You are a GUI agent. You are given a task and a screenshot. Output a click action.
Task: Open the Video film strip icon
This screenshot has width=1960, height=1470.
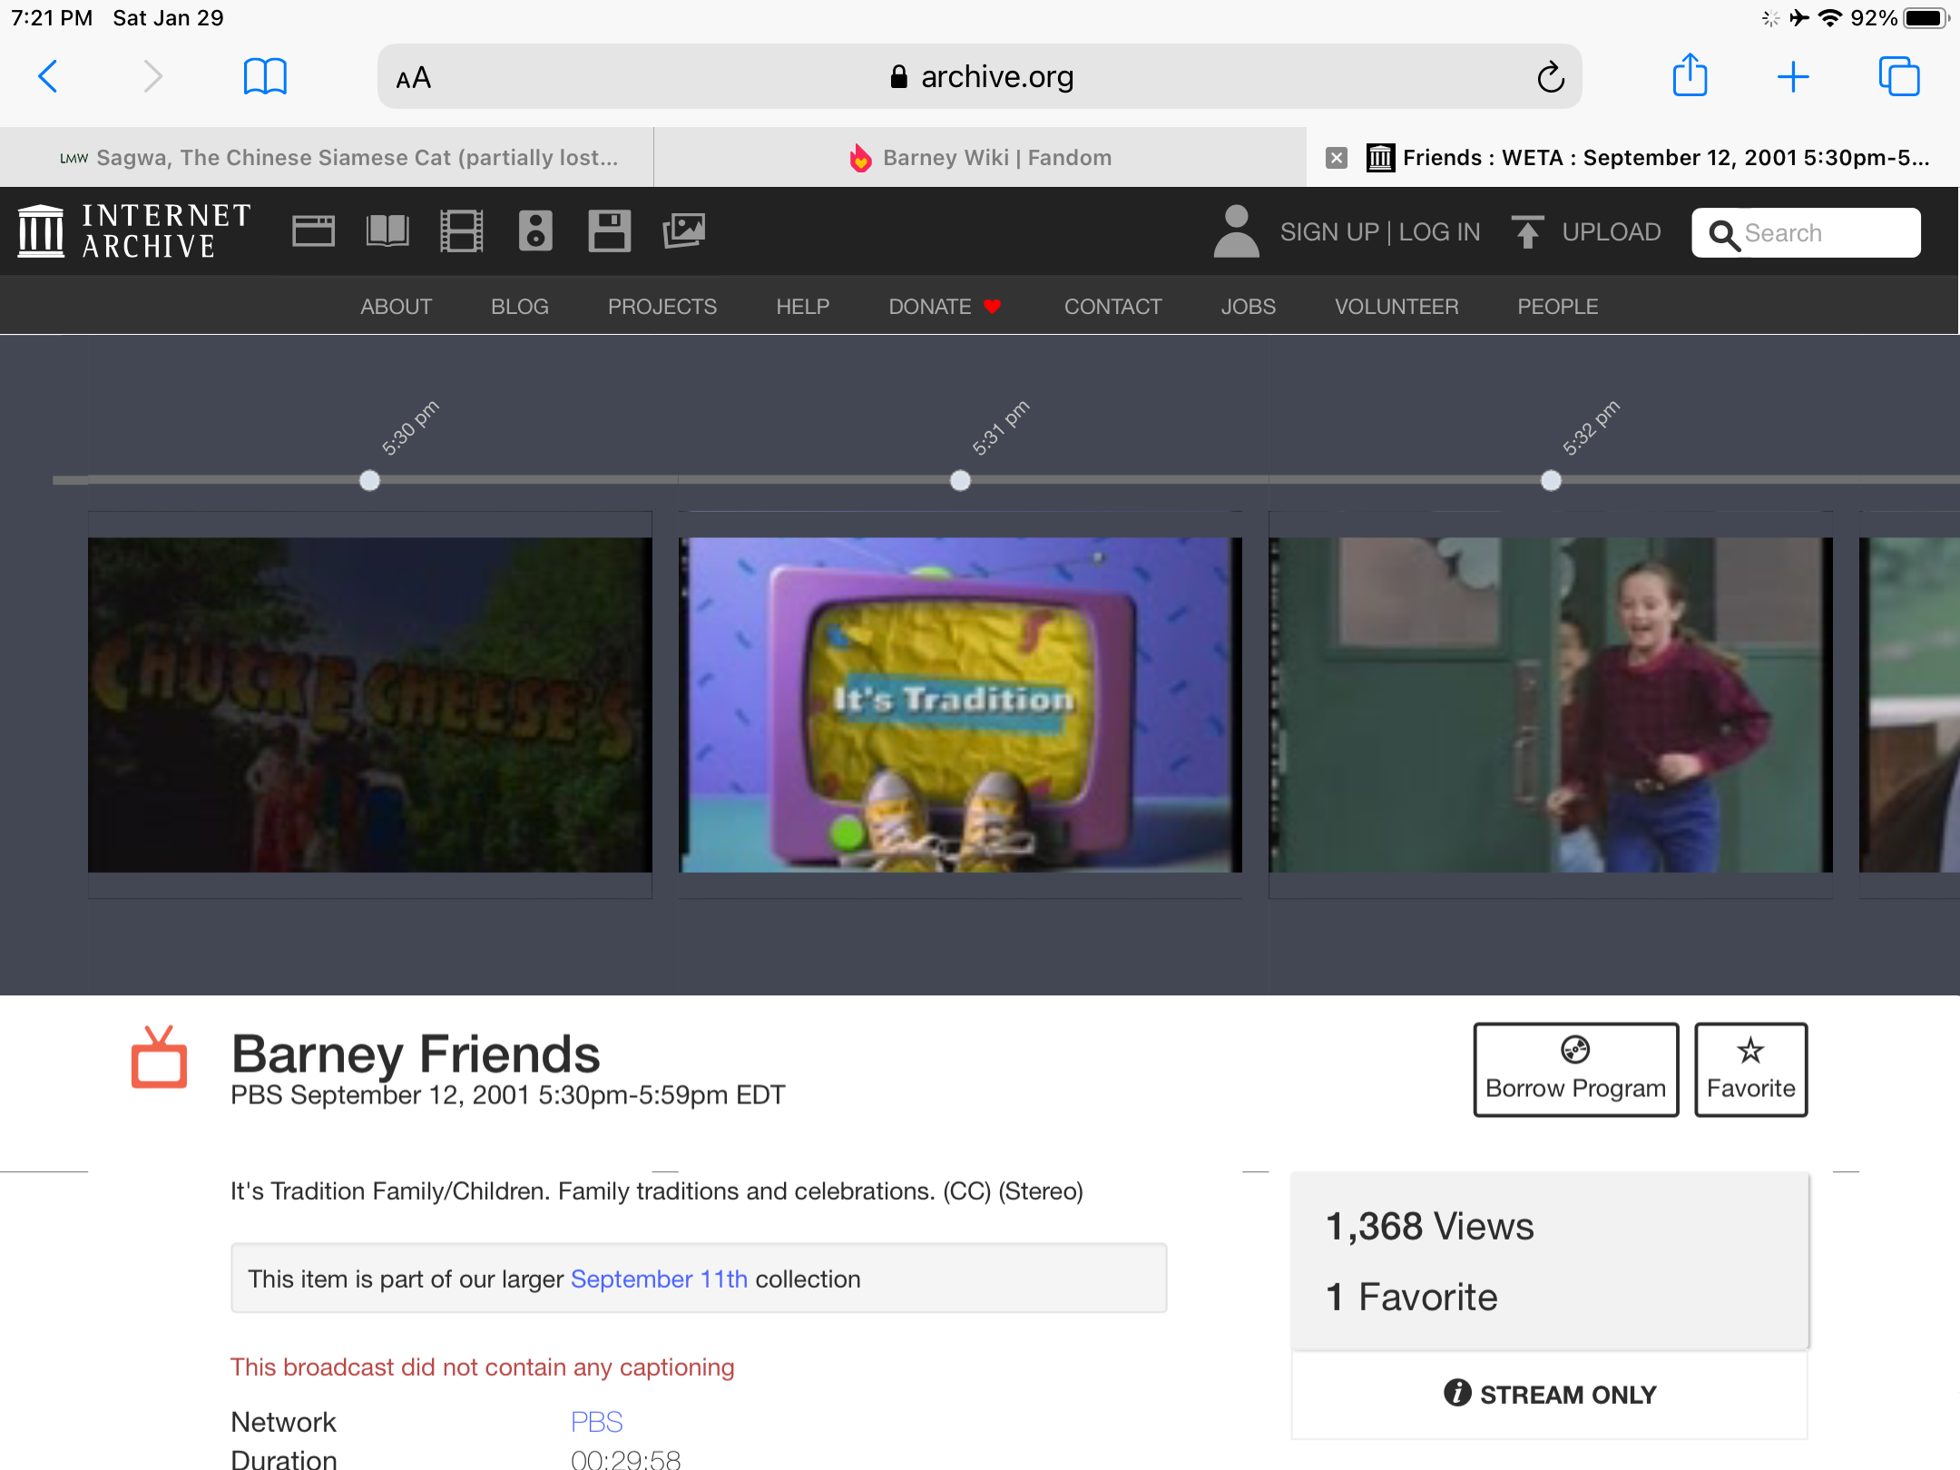click(x=461, y=231)
